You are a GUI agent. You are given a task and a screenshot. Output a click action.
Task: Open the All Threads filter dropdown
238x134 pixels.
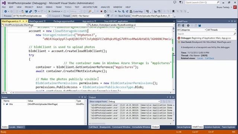pyautogui.click(x=235, y=30)
